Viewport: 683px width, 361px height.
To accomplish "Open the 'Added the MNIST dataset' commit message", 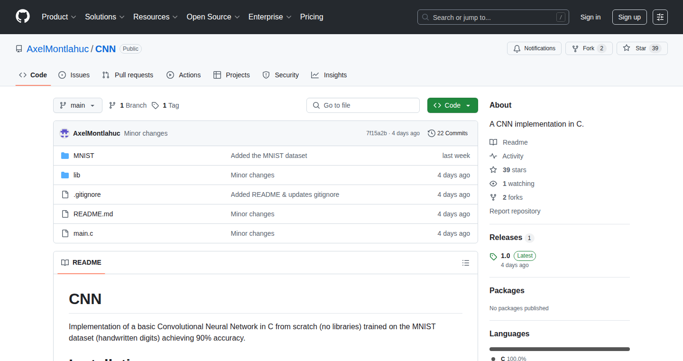I will click(x=269, y=156).
